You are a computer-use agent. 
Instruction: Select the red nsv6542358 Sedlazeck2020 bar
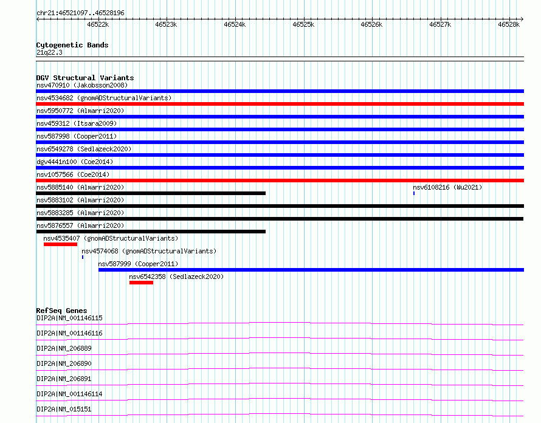coord(141,283)
